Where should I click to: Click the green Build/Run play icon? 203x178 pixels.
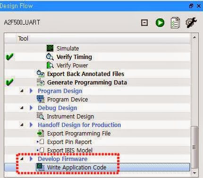coord(160,23)
